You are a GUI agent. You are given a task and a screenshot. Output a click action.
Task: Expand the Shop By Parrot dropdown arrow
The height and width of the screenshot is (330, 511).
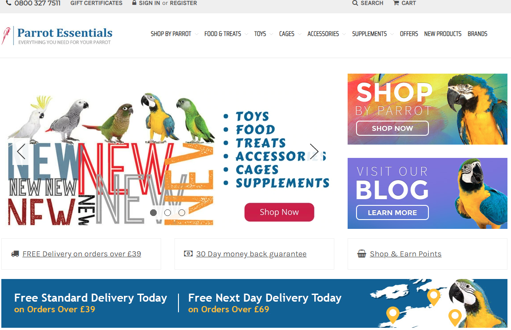tap(197, 34)
